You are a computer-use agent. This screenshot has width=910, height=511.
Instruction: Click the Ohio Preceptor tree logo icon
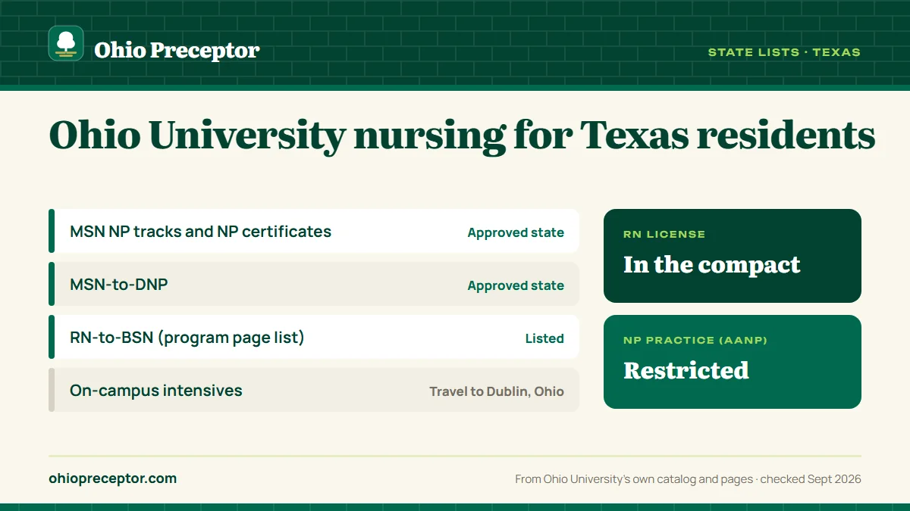click(x=66, y=43)
